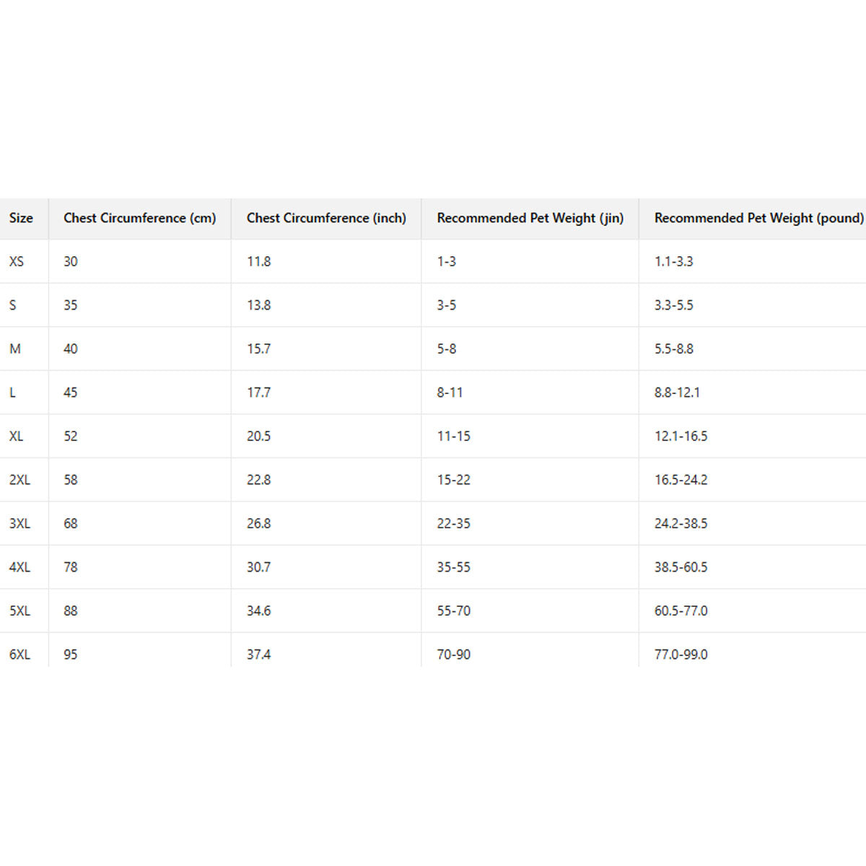Select the XS size cell
The image size is (866, 866).
(17, 261)
